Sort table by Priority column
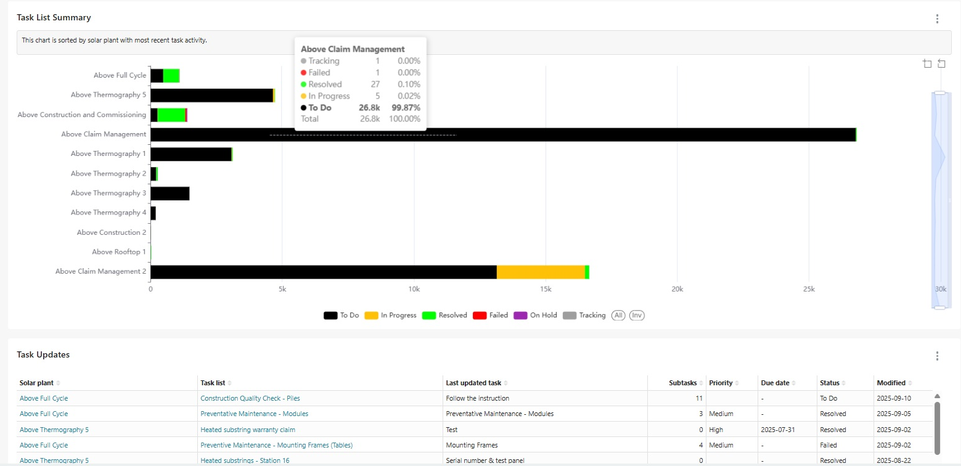This screenshot has width=961, height=466. (721, 383)
